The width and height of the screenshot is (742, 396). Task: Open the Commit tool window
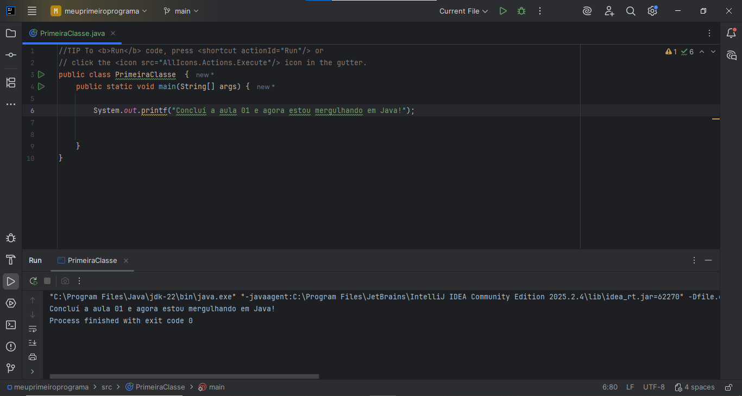click(11, 55)
